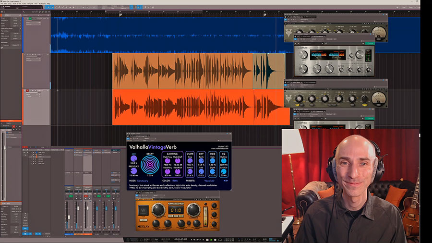Toggle Layers follow events checkbox in inspector

click(x=19, y=28)
